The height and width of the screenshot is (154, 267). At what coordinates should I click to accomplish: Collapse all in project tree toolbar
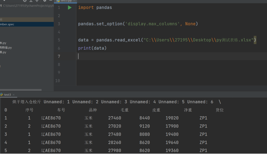click(x=37, y=1)
